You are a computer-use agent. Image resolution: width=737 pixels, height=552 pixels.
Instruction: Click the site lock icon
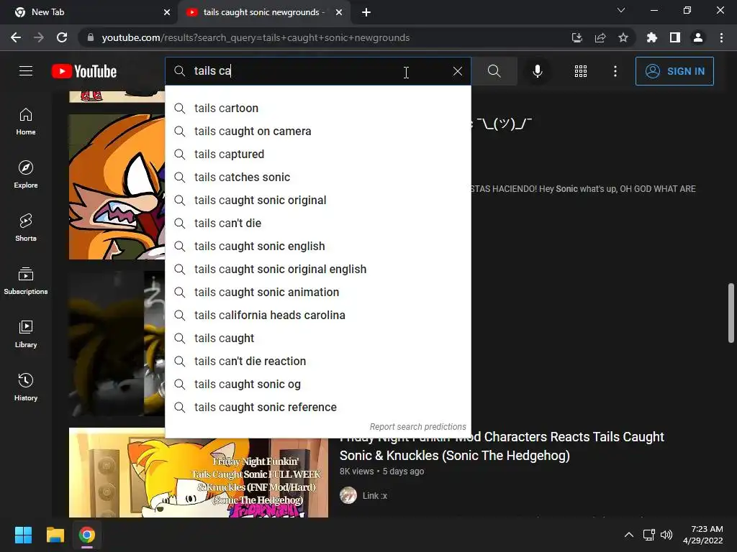(91, 37)
